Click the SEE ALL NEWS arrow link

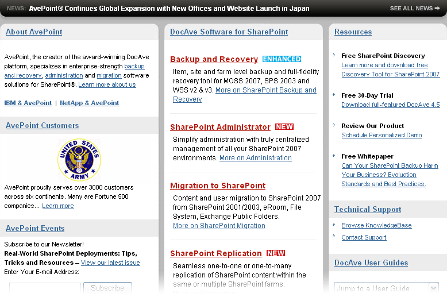click(x=414, y=9)
